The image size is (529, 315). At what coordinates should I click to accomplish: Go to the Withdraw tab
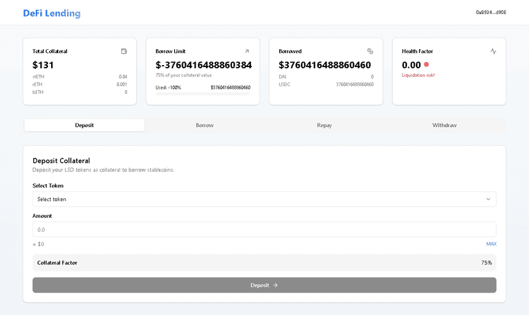click(445, 125)
